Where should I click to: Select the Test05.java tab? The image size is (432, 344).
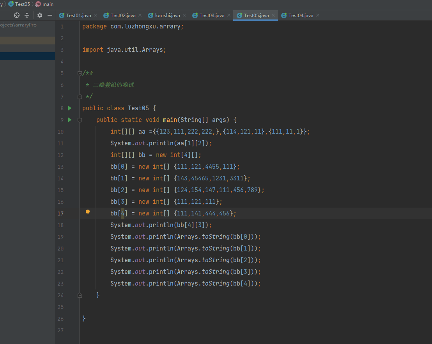(256, 16)
